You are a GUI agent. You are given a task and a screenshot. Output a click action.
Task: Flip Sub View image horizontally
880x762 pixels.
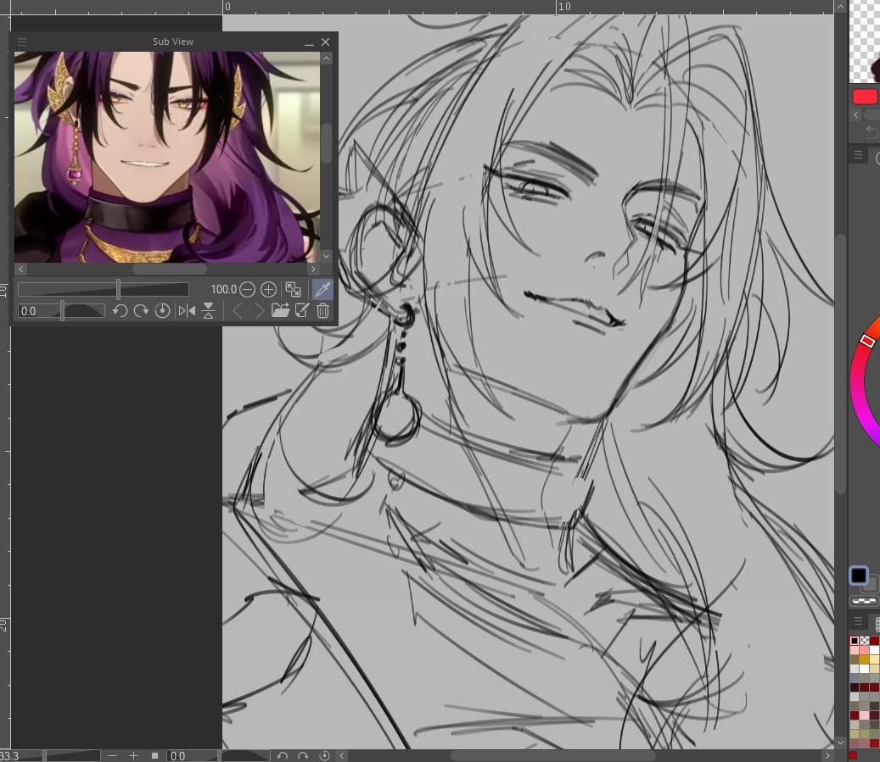pos(187,310)
